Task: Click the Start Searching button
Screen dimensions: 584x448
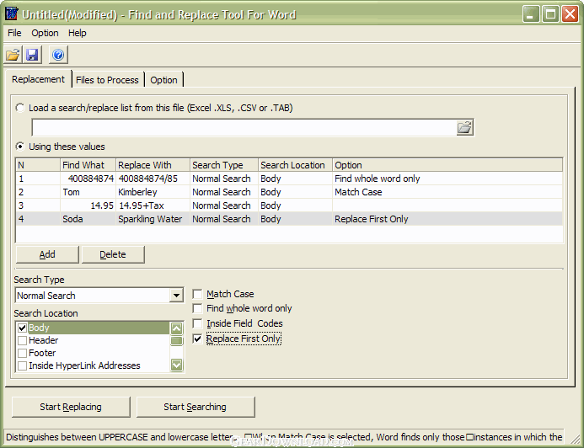Action: [x=196, y=407]
